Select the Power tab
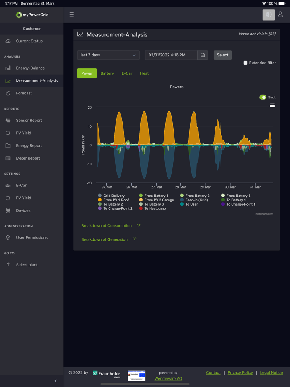This screenshot has height=387, width=290. point(87,73)
